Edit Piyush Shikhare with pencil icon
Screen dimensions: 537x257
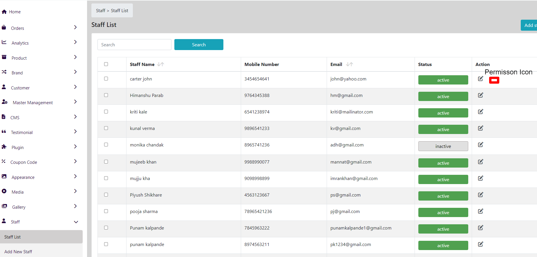coord(481,195)
